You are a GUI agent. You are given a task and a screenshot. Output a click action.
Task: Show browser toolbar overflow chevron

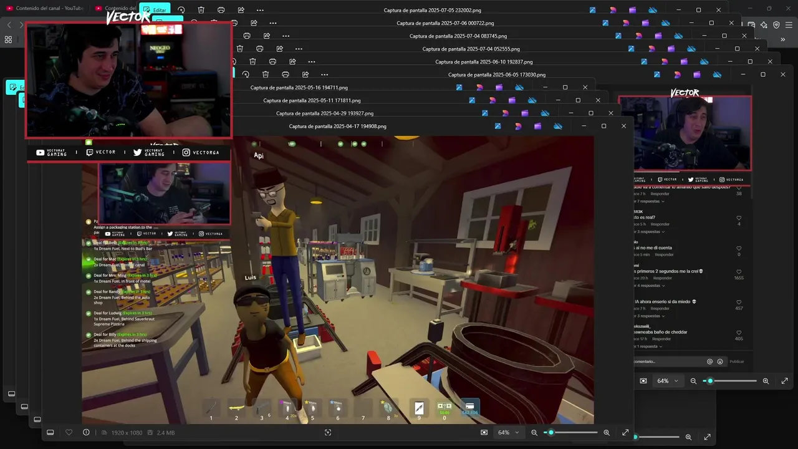tap(783, 39)
